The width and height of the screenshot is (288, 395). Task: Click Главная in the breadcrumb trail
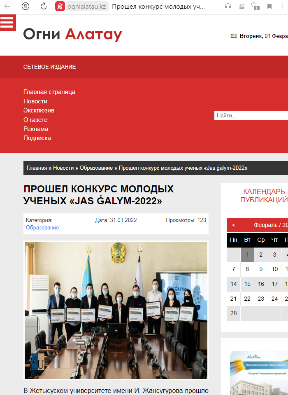coord(37,168)
